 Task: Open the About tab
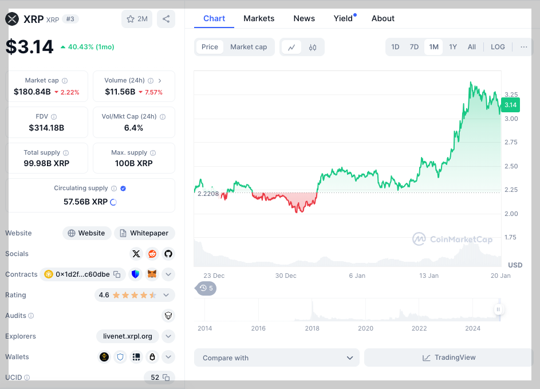pyautogui.click(x=383, y=18)
